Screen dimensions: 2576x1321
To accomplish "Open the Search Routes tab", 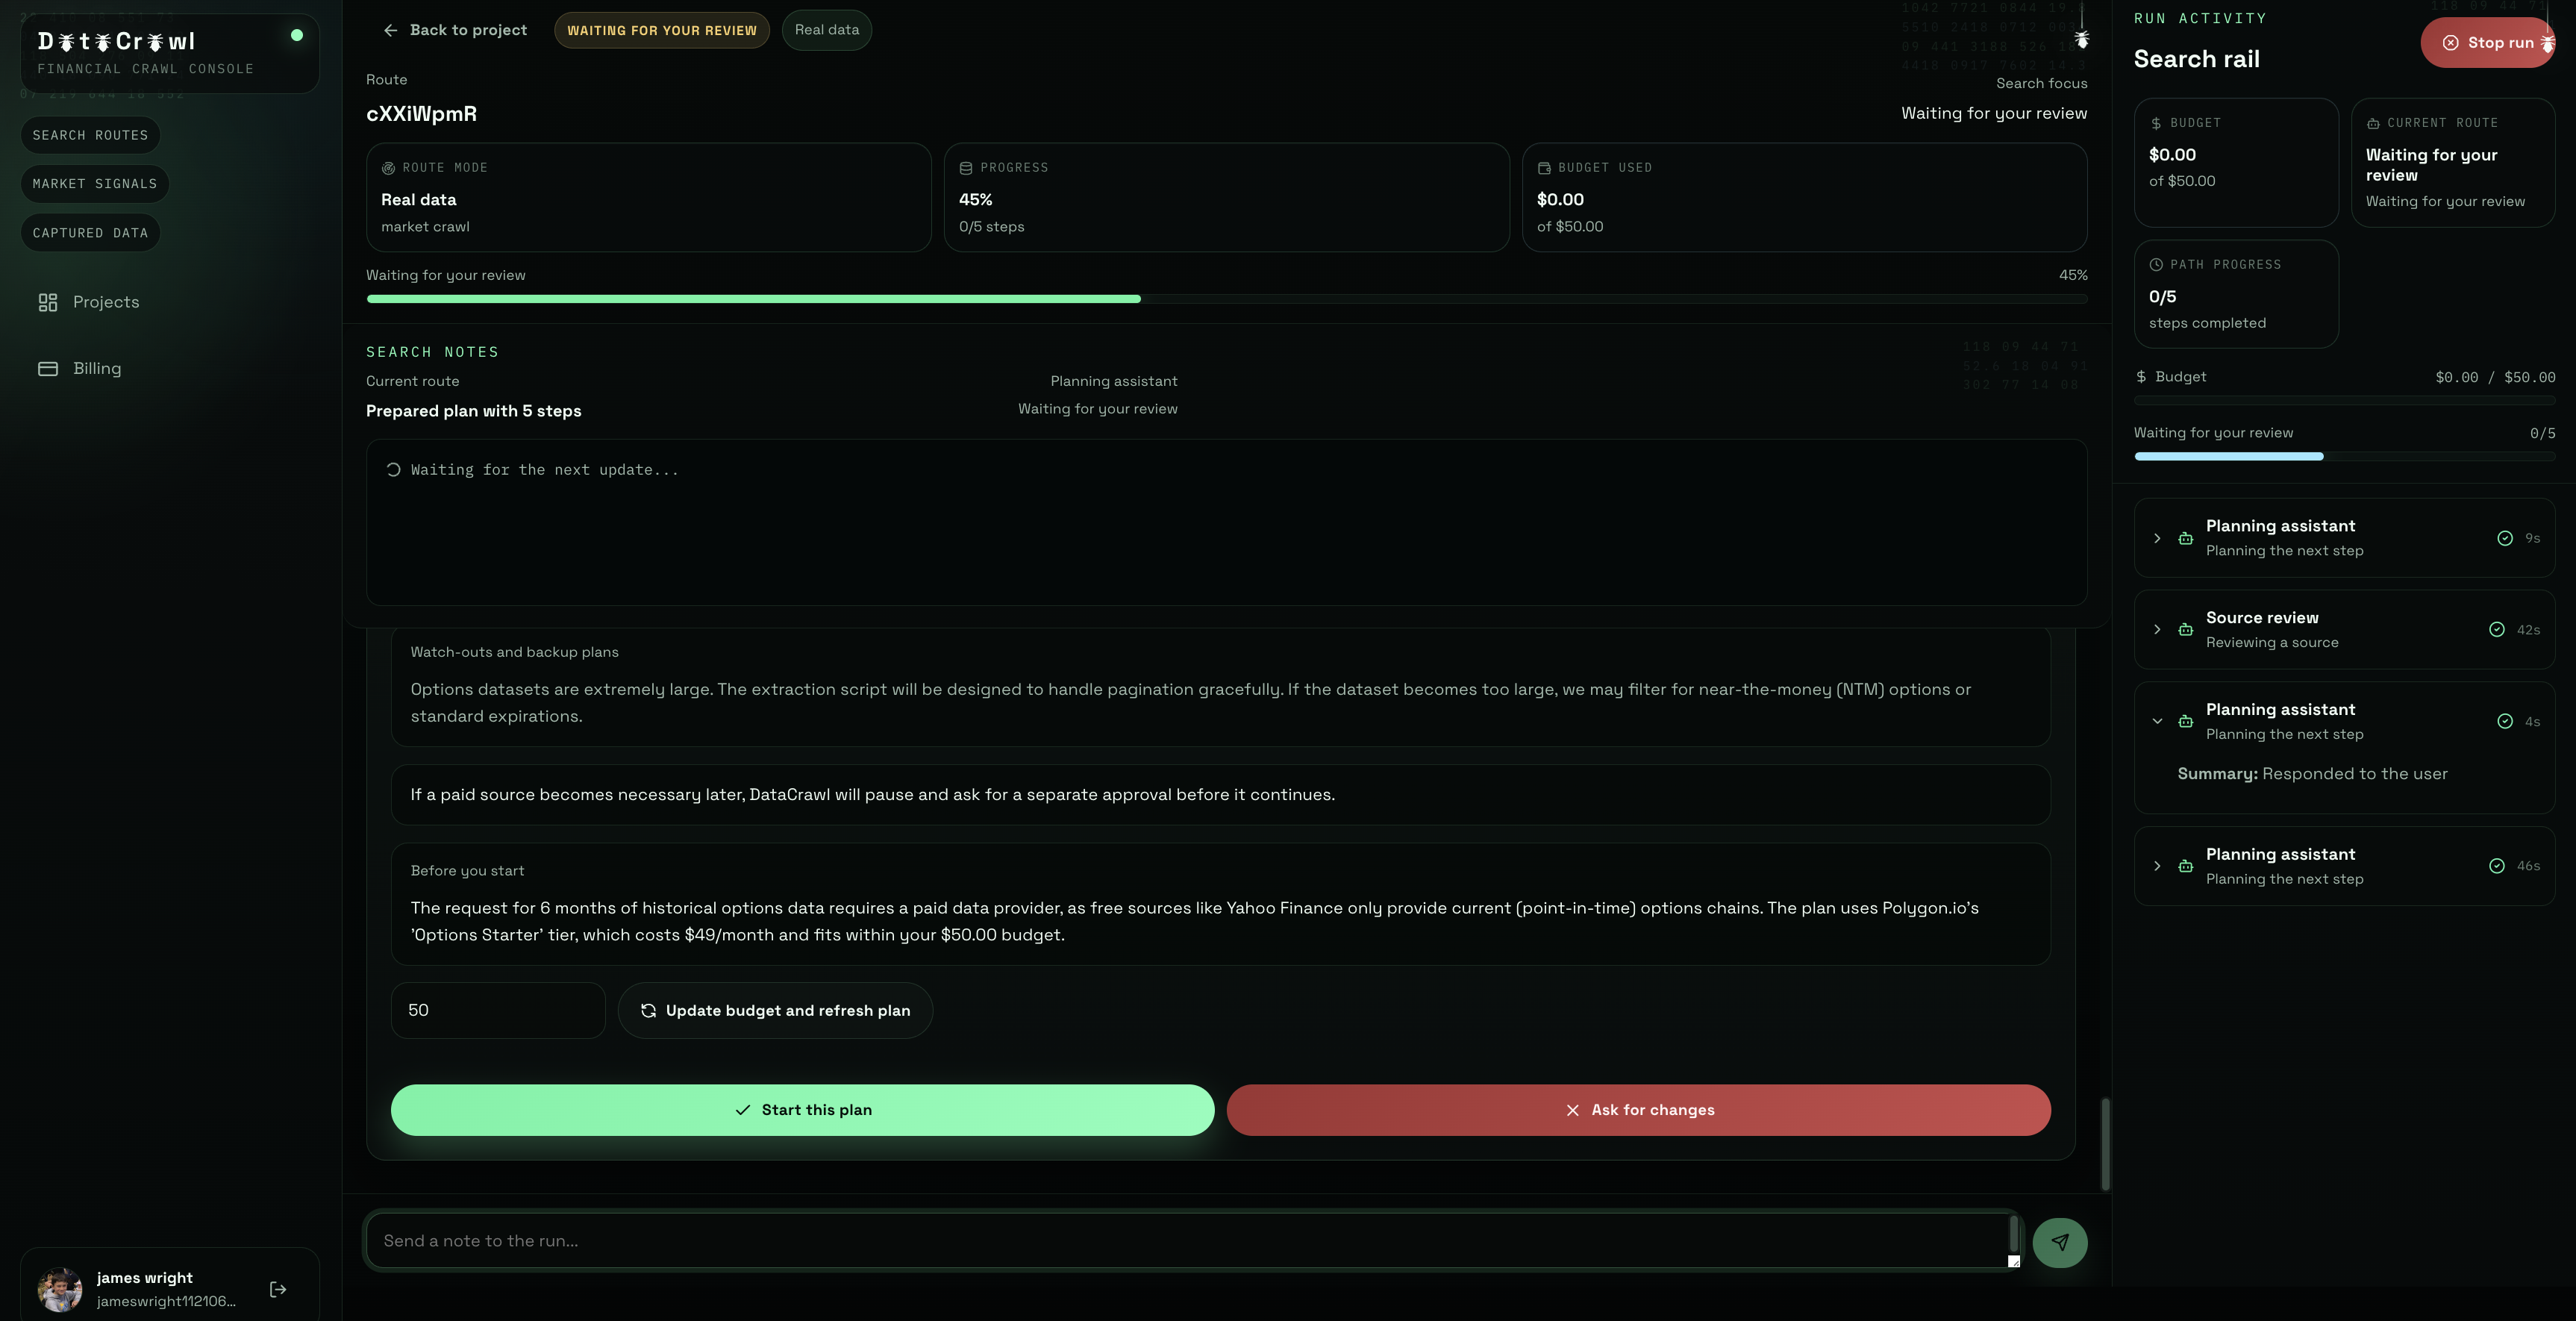I will (90, 135).
